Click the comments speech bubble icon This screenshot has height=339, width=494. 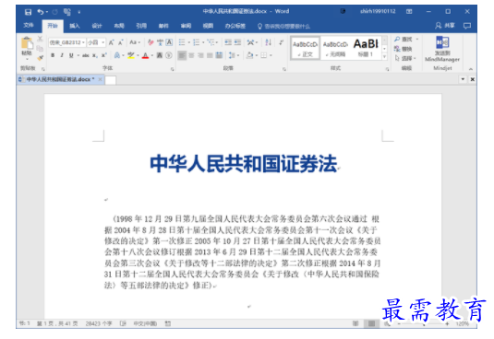[467, 26]
